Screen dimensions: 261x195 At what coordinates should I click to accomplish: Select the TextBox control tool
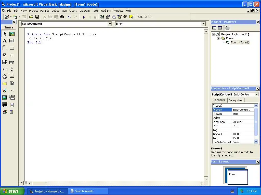coord(12,41)
